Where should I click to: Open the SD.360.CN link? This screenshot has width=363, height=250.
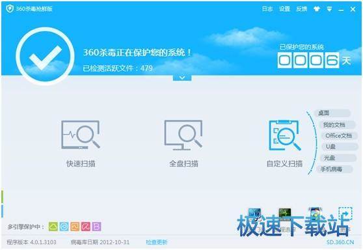[x=340, y=242]
